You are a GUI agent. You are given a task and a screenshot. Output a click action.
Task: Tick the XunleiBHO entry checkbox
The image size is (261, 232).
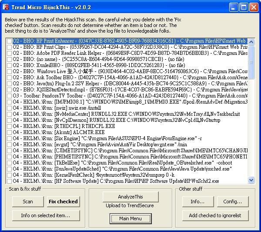coord(9,65)
